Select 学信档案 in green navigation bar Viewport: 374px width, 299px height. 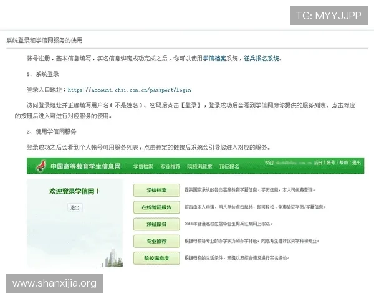click(143, 166)
